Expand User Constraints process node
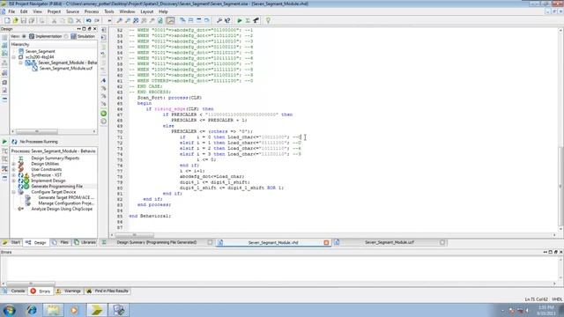564x317 pixels. coord(14,170)
